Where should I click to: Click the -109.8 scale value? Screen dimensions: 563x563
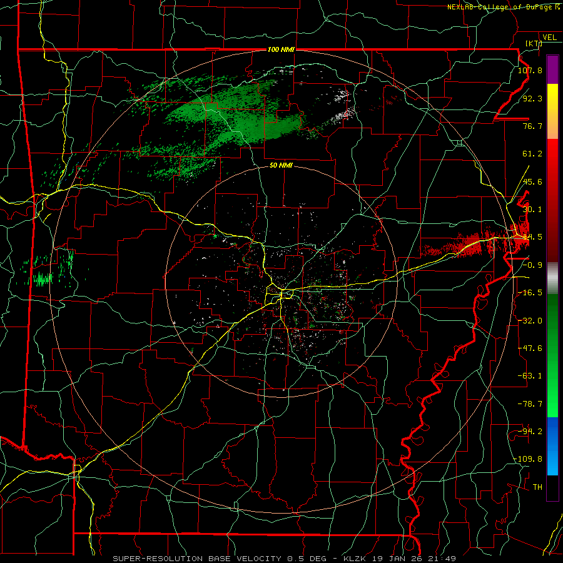(528, 459)
